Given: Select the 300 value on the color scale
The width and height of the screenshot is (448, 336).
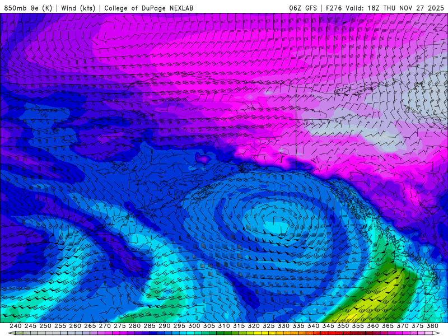Looking at the screenshot, I should (x=194, y=326).
